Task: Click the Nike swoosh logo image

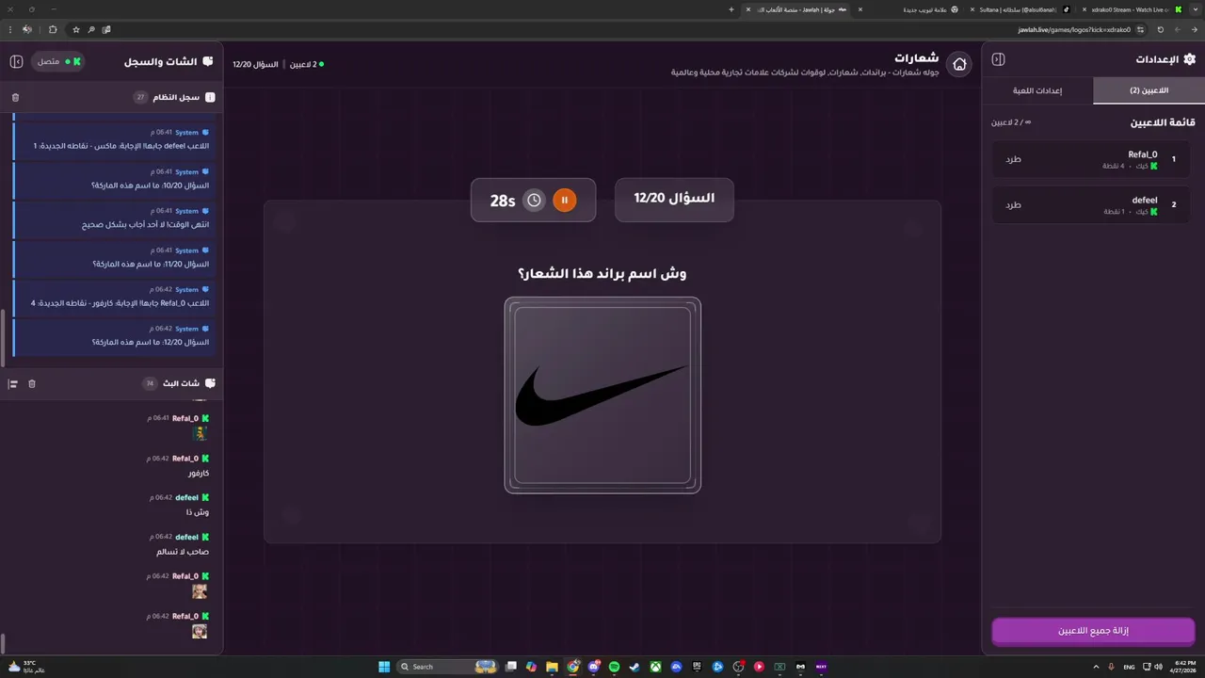Action: [x=602, y=395]
